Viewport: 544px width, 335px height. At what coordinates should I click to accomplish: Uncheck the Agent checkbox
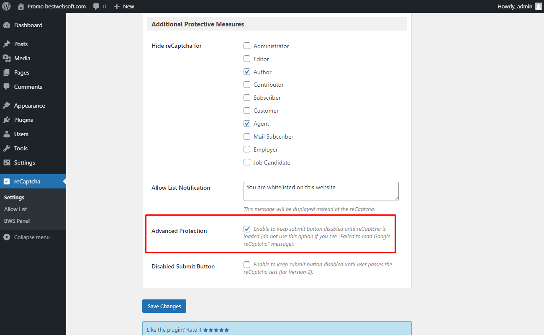(x=247, y=124)
